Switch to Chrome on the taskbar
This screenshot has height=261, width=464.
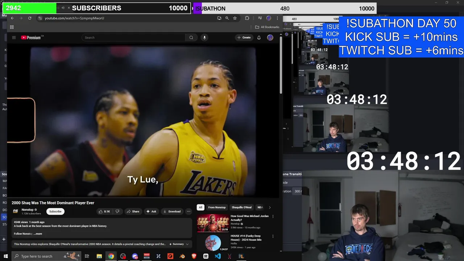point(111,256)
